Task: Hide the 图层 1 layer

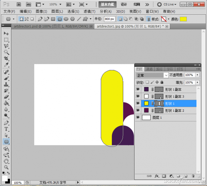Action: click(138, 117)
